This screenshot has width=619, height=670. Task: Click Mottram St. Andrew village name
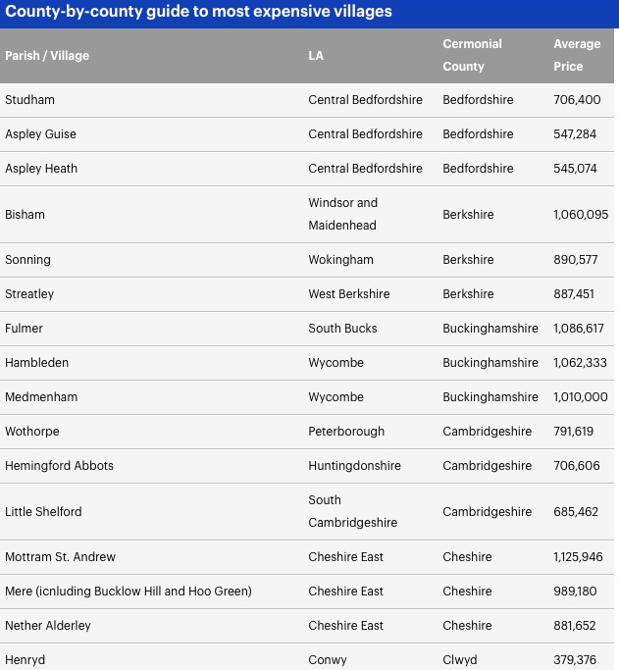click(60, 557)
